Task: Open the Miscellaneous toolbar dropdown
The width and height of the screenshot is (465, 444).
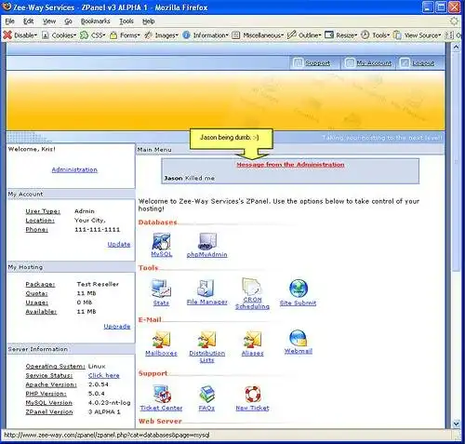Action: (x=258, y=35)
